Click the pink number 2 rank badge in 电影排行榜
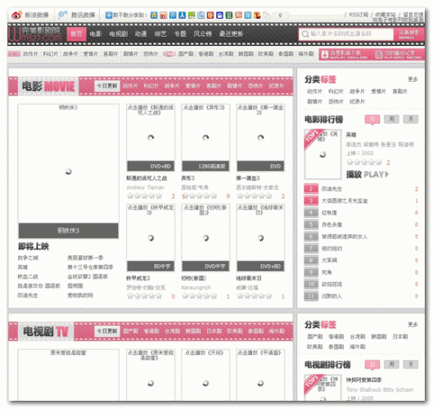 [311, 189]
